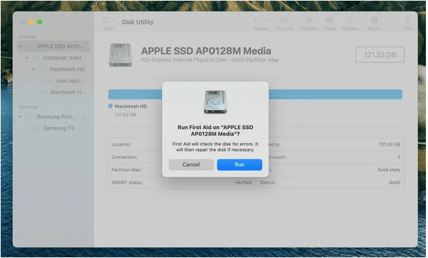Collapse the Macintosh HD row chevron
The width and height of the screenshot is (428, 258).
tap(33, 69)
